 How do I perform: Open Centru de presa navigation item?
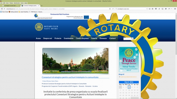click(82, 38)
